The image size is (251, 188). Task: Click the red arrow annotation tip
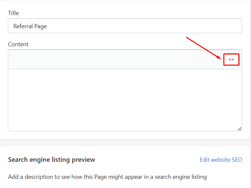(221, 58)
